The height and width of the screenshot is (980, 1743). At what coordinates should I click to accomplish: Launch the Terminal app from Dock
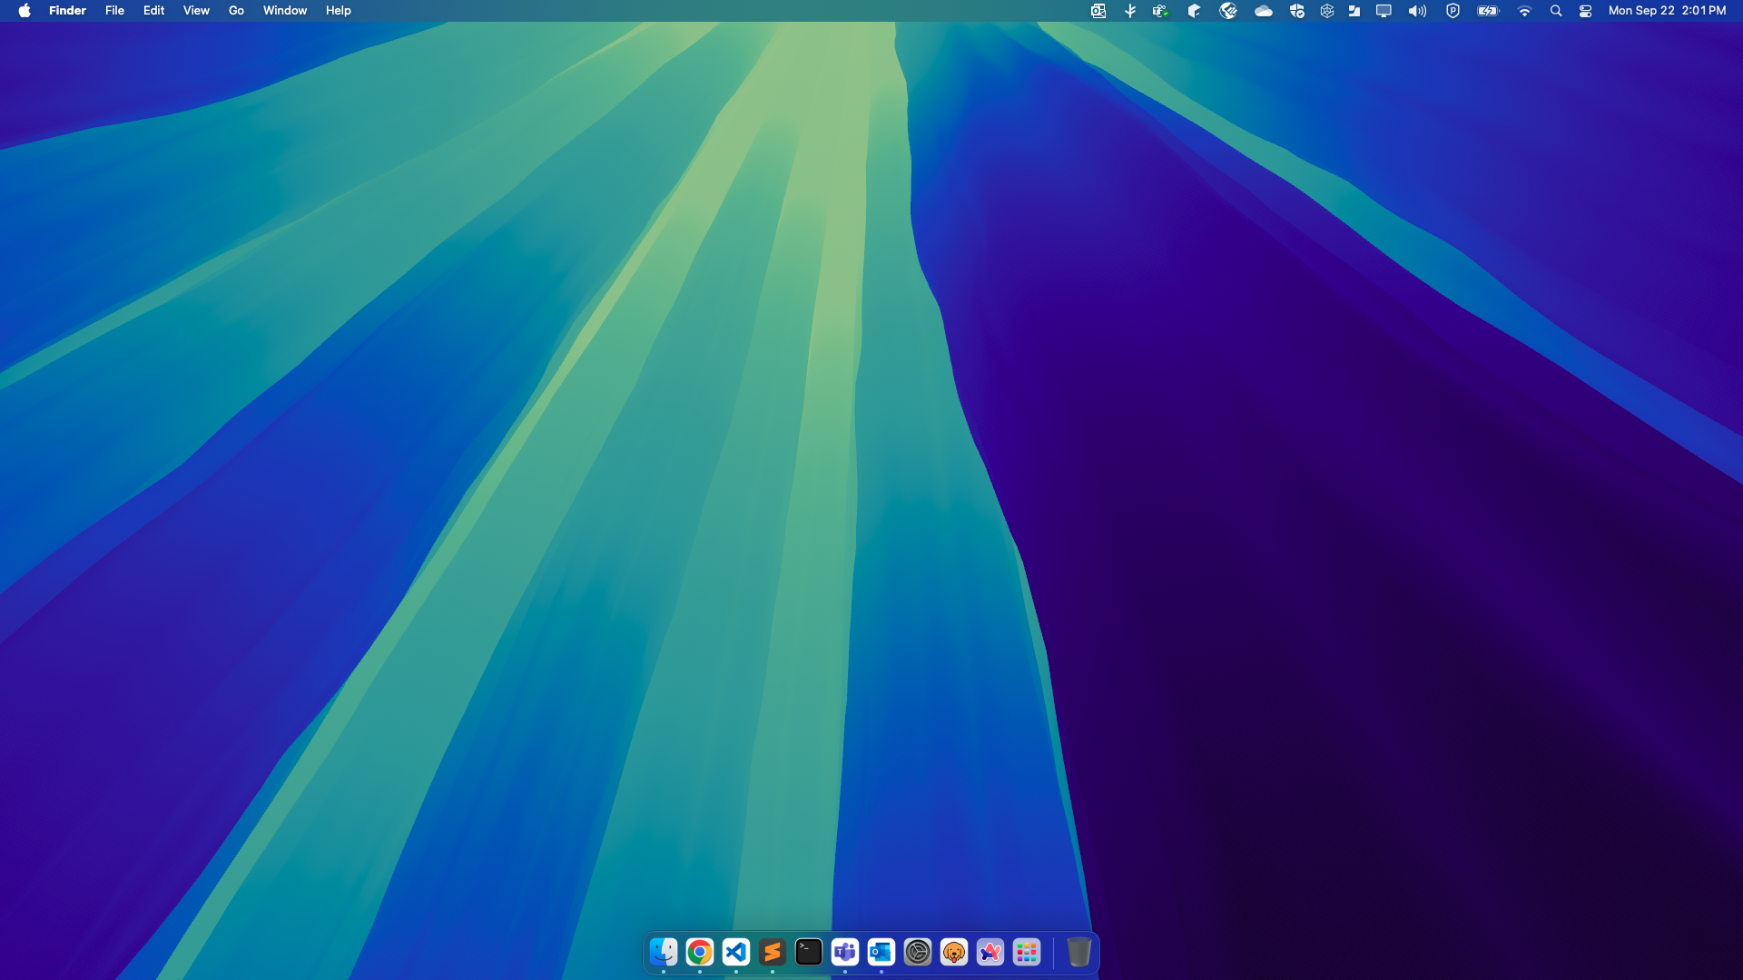(x=808, y=952)
